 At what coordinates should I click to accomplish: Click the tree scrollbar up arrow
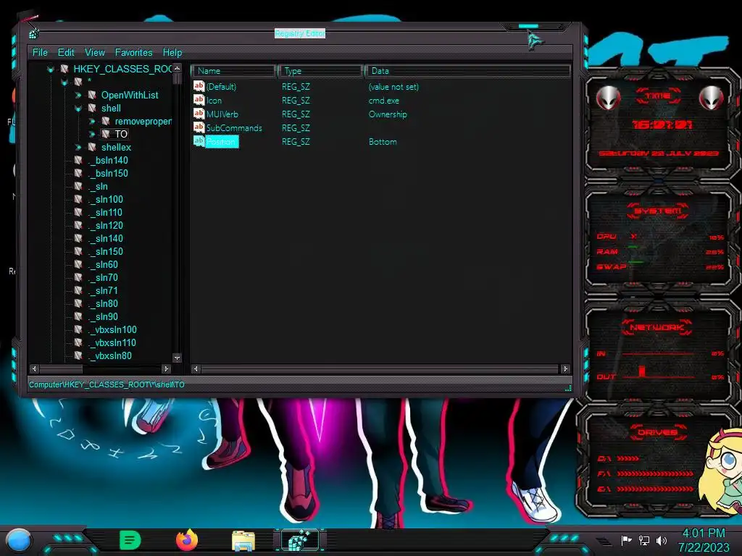coord(177,68)
